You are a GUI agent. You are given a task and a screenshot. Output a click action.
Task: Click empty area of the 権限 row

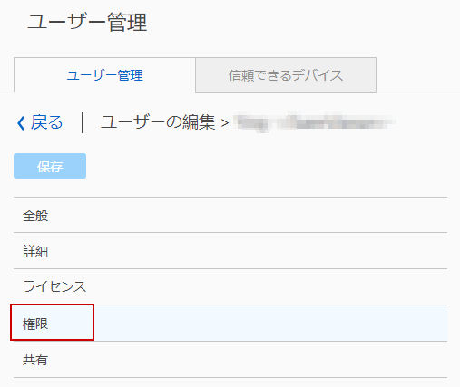click(x=270, y=324)
